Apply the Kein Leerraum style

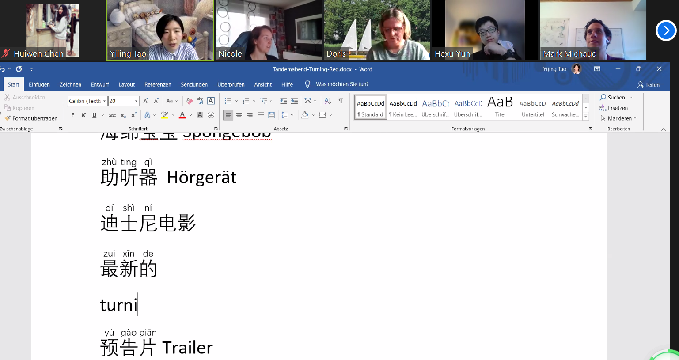(403, 107)
